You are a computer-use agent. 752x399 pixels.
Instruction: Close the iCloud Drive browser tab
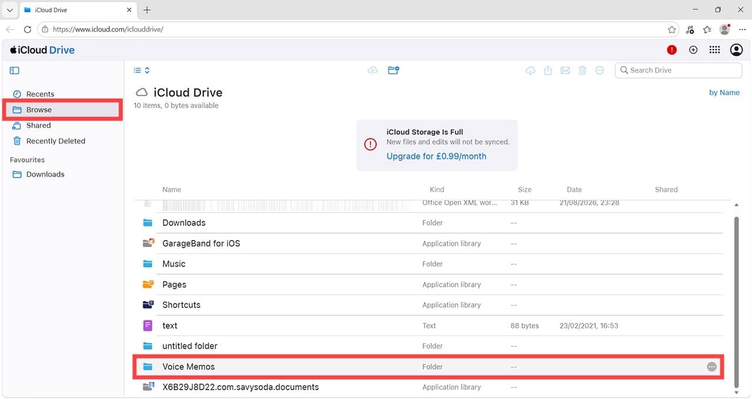pos(129,10)
